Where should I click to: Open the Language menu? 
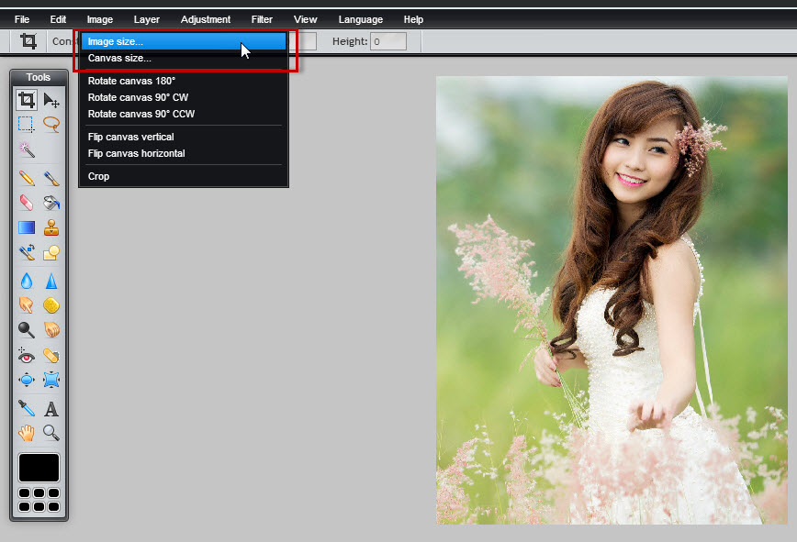tap(360, 19)
